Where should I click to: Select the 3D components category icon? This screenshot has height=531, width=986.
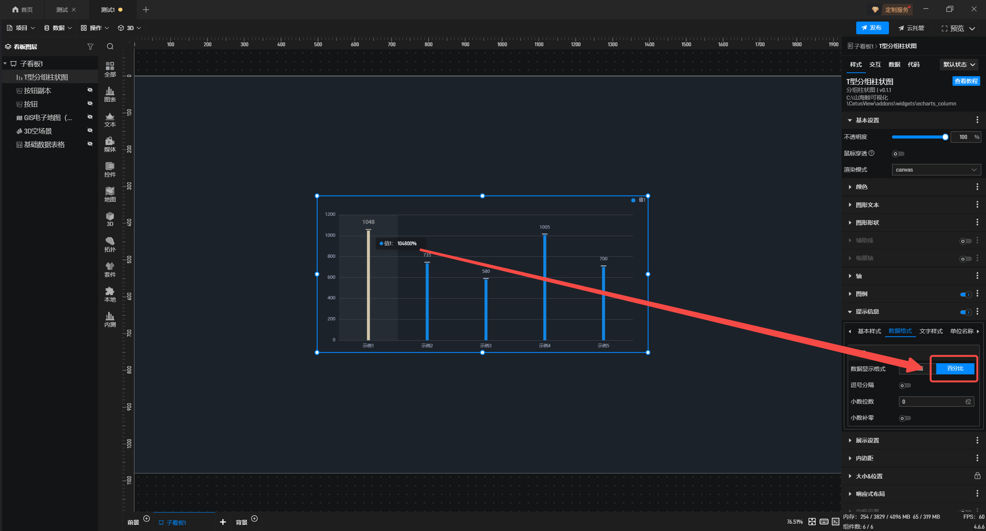(x=110, y=219)
